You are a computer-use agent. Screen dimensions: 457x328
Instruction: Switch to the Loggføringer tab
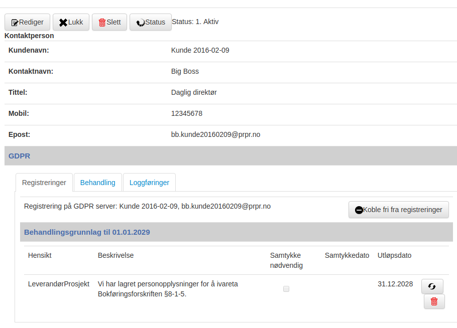[x=149, y=183]
